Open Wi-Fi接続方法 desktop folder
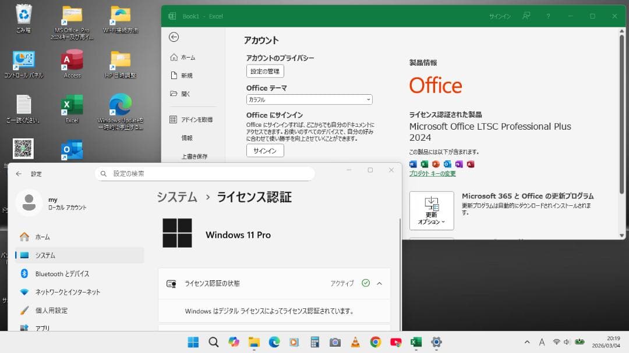Screen dimensions: 629x353 121,19
